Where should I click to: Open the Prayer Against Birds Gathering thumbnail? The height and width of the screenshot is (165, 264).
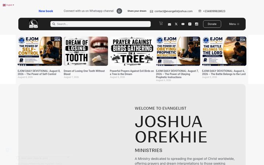(x=132, y=51)
